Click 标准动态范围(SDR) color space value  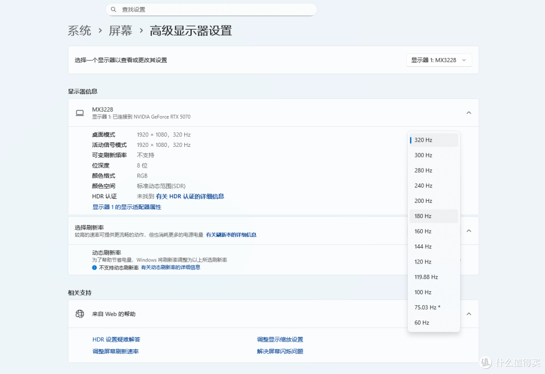[161, 186]
